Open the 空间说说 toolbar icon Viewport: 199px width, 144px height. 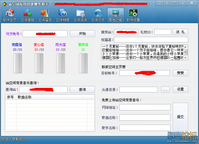80,15
